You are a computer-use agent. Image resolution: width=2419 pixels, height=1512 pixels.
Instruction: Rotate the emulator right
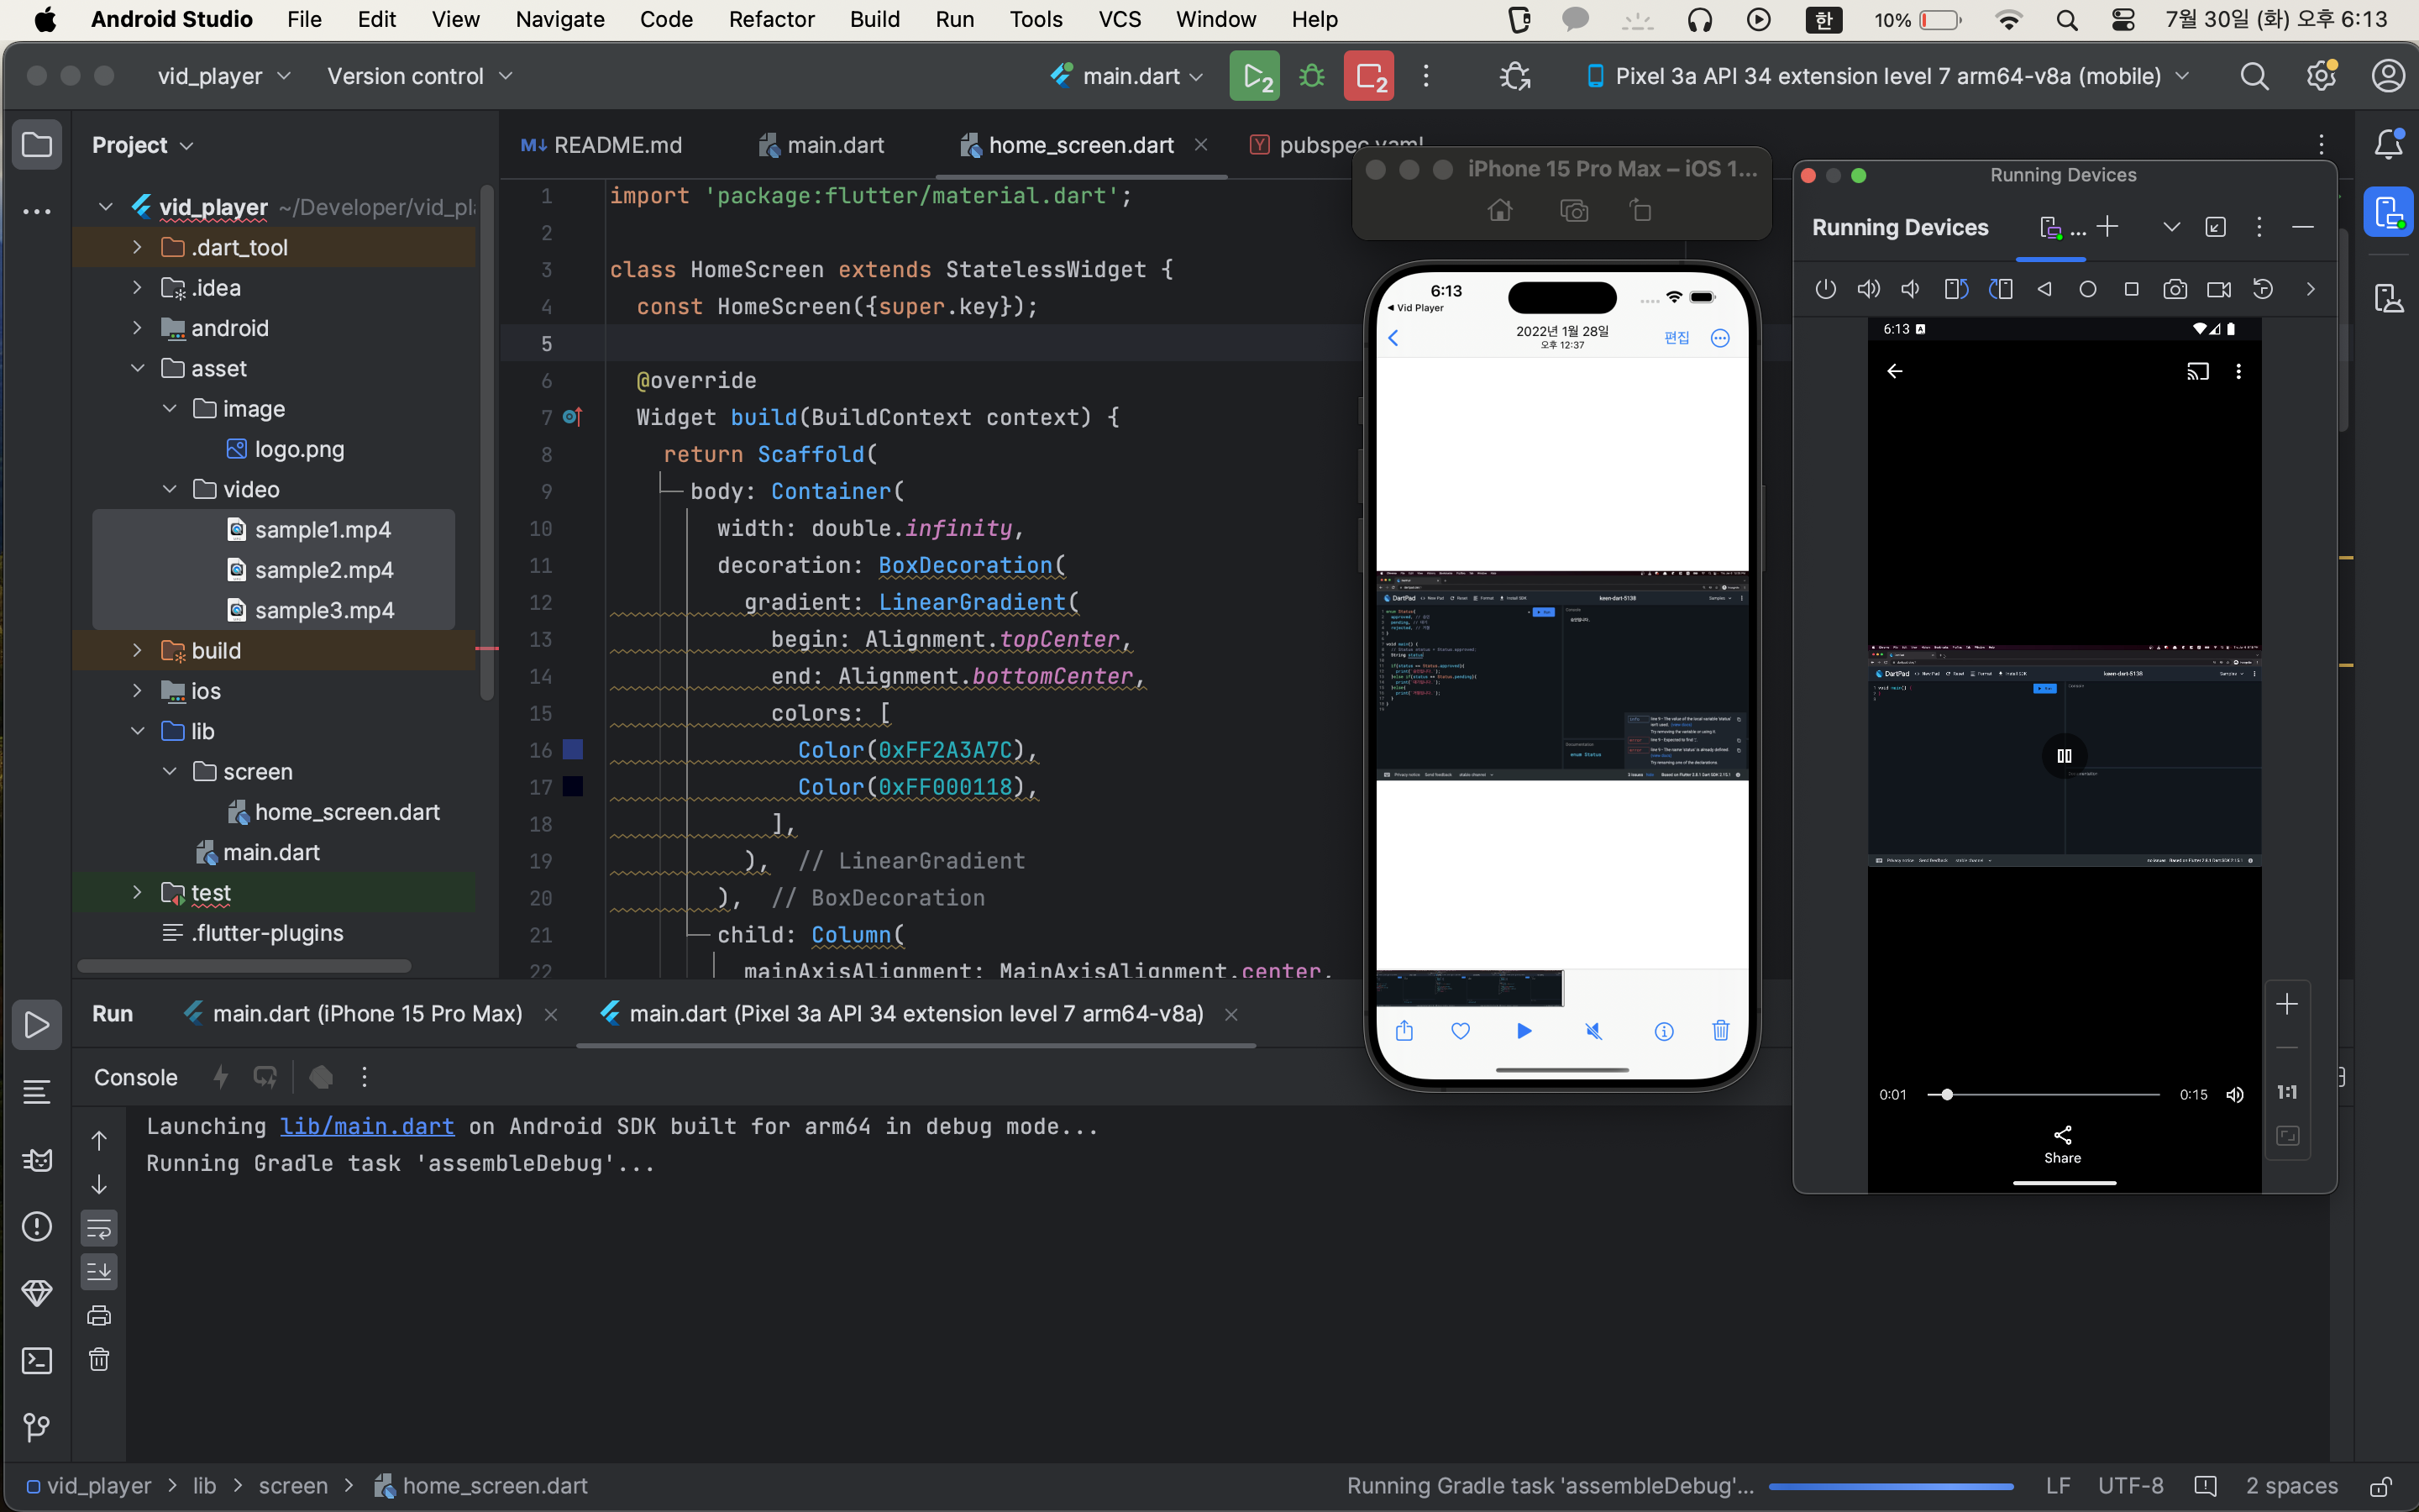tap(2000, 289)
